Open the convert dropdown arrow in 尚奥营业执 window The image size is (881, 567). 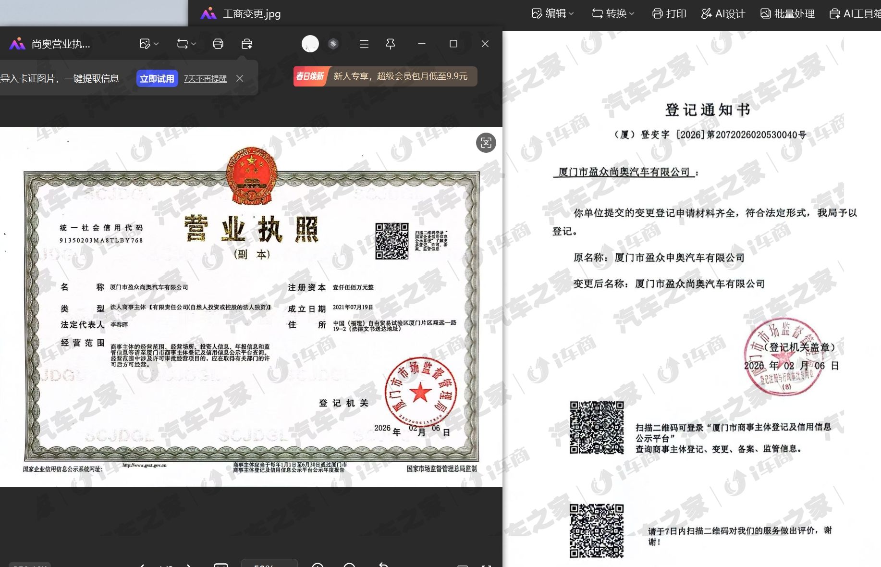click(x=194, y=44)
